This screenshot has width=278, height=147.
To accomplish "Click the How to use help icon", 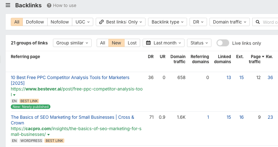I will click(x=49, y=5).
